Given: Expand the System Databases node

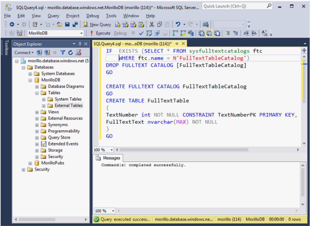Looking at the screenshot, I should pos(30,74).
